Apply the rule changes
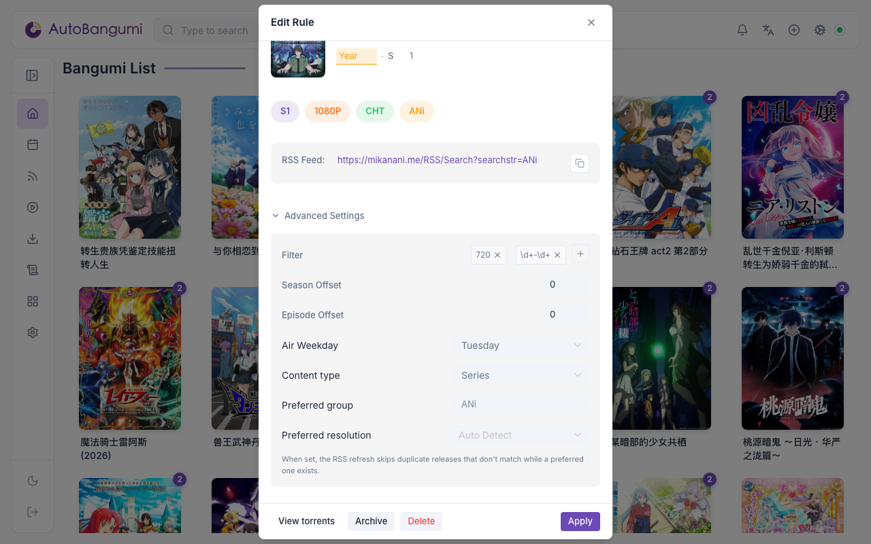The height and width of the screenshot is (544, 871). click(x=580, y=521)
